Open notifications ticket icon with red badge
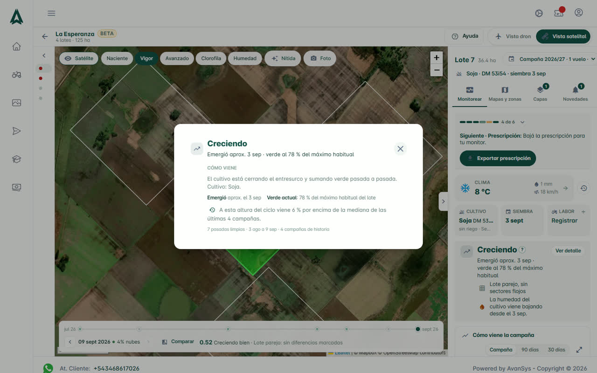597x373 pixels. pos(559,13)
